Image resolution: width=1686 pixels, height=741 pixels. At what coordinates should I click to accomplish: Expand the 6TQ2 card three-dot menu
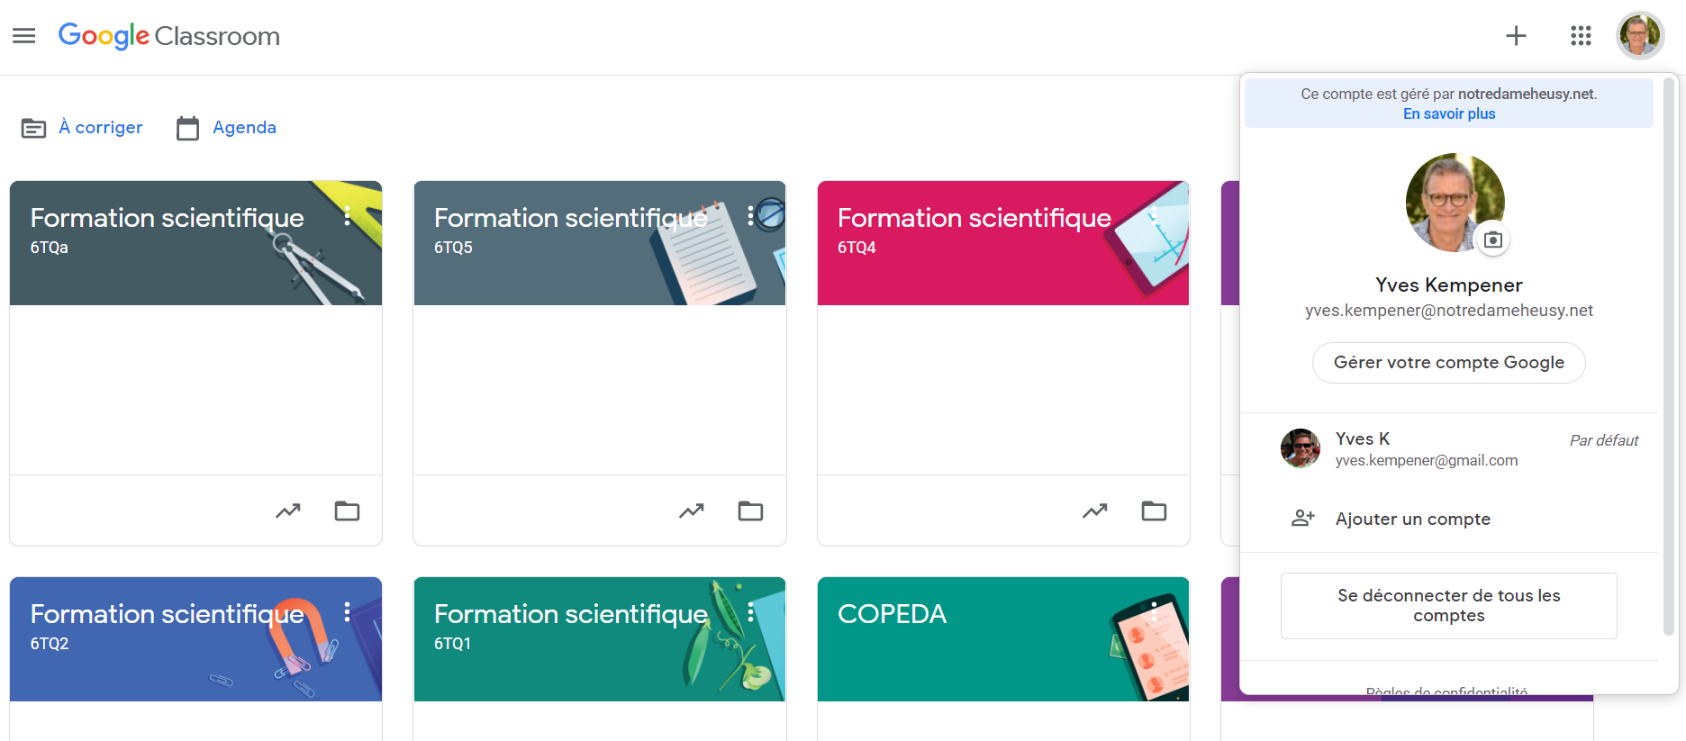(347, 612)
